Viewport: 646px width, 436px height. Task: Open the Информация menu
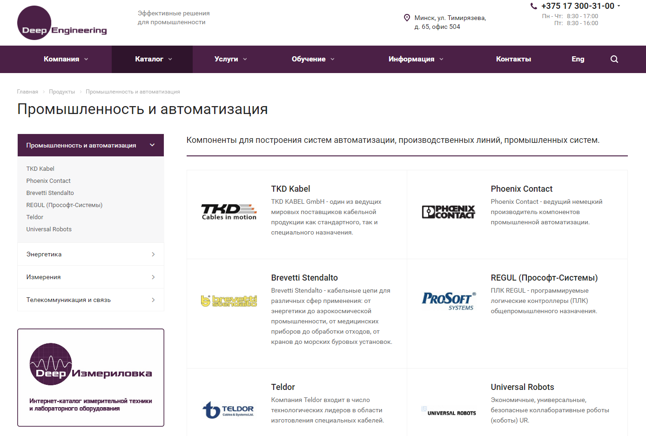tap(411, 59)
